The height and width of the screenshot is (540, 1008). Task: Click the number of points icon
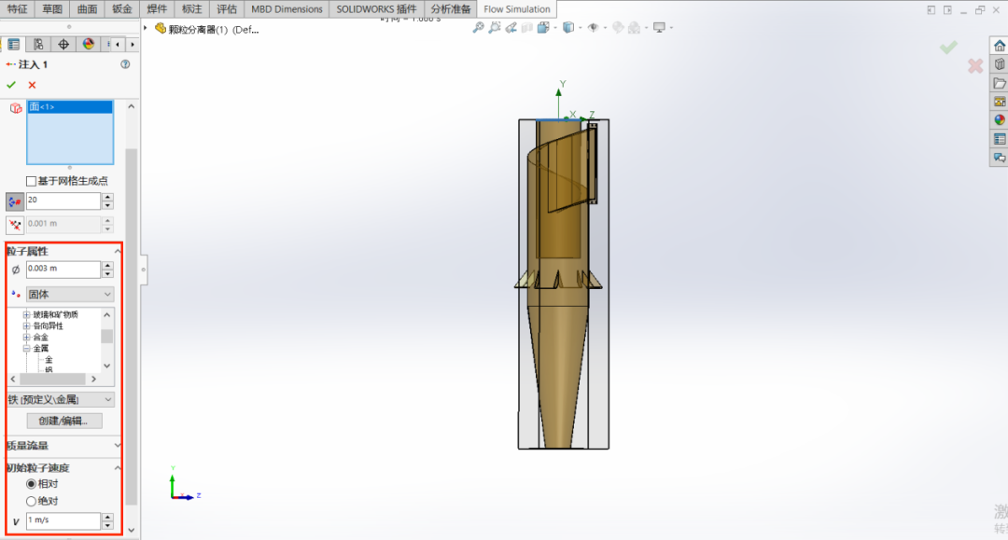(x=15, y=201)
